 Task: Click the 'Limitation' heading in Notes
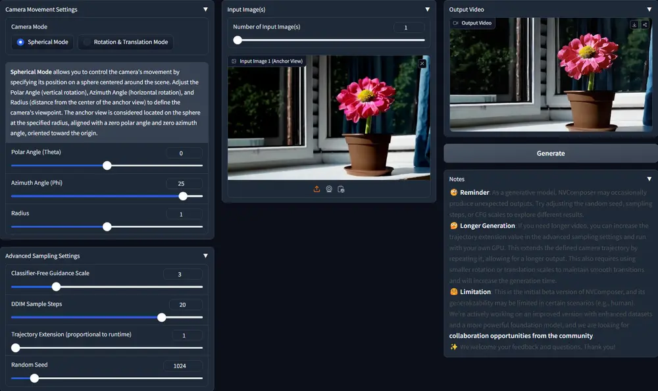point(475,292)
